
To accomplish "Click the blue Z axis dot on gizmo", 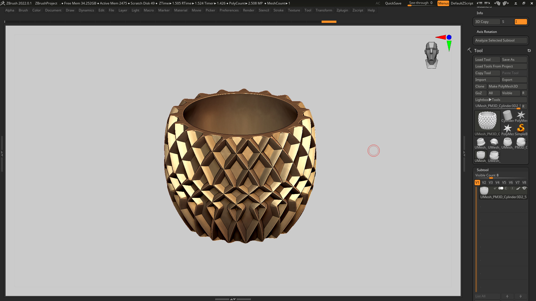I will point(449,37).
